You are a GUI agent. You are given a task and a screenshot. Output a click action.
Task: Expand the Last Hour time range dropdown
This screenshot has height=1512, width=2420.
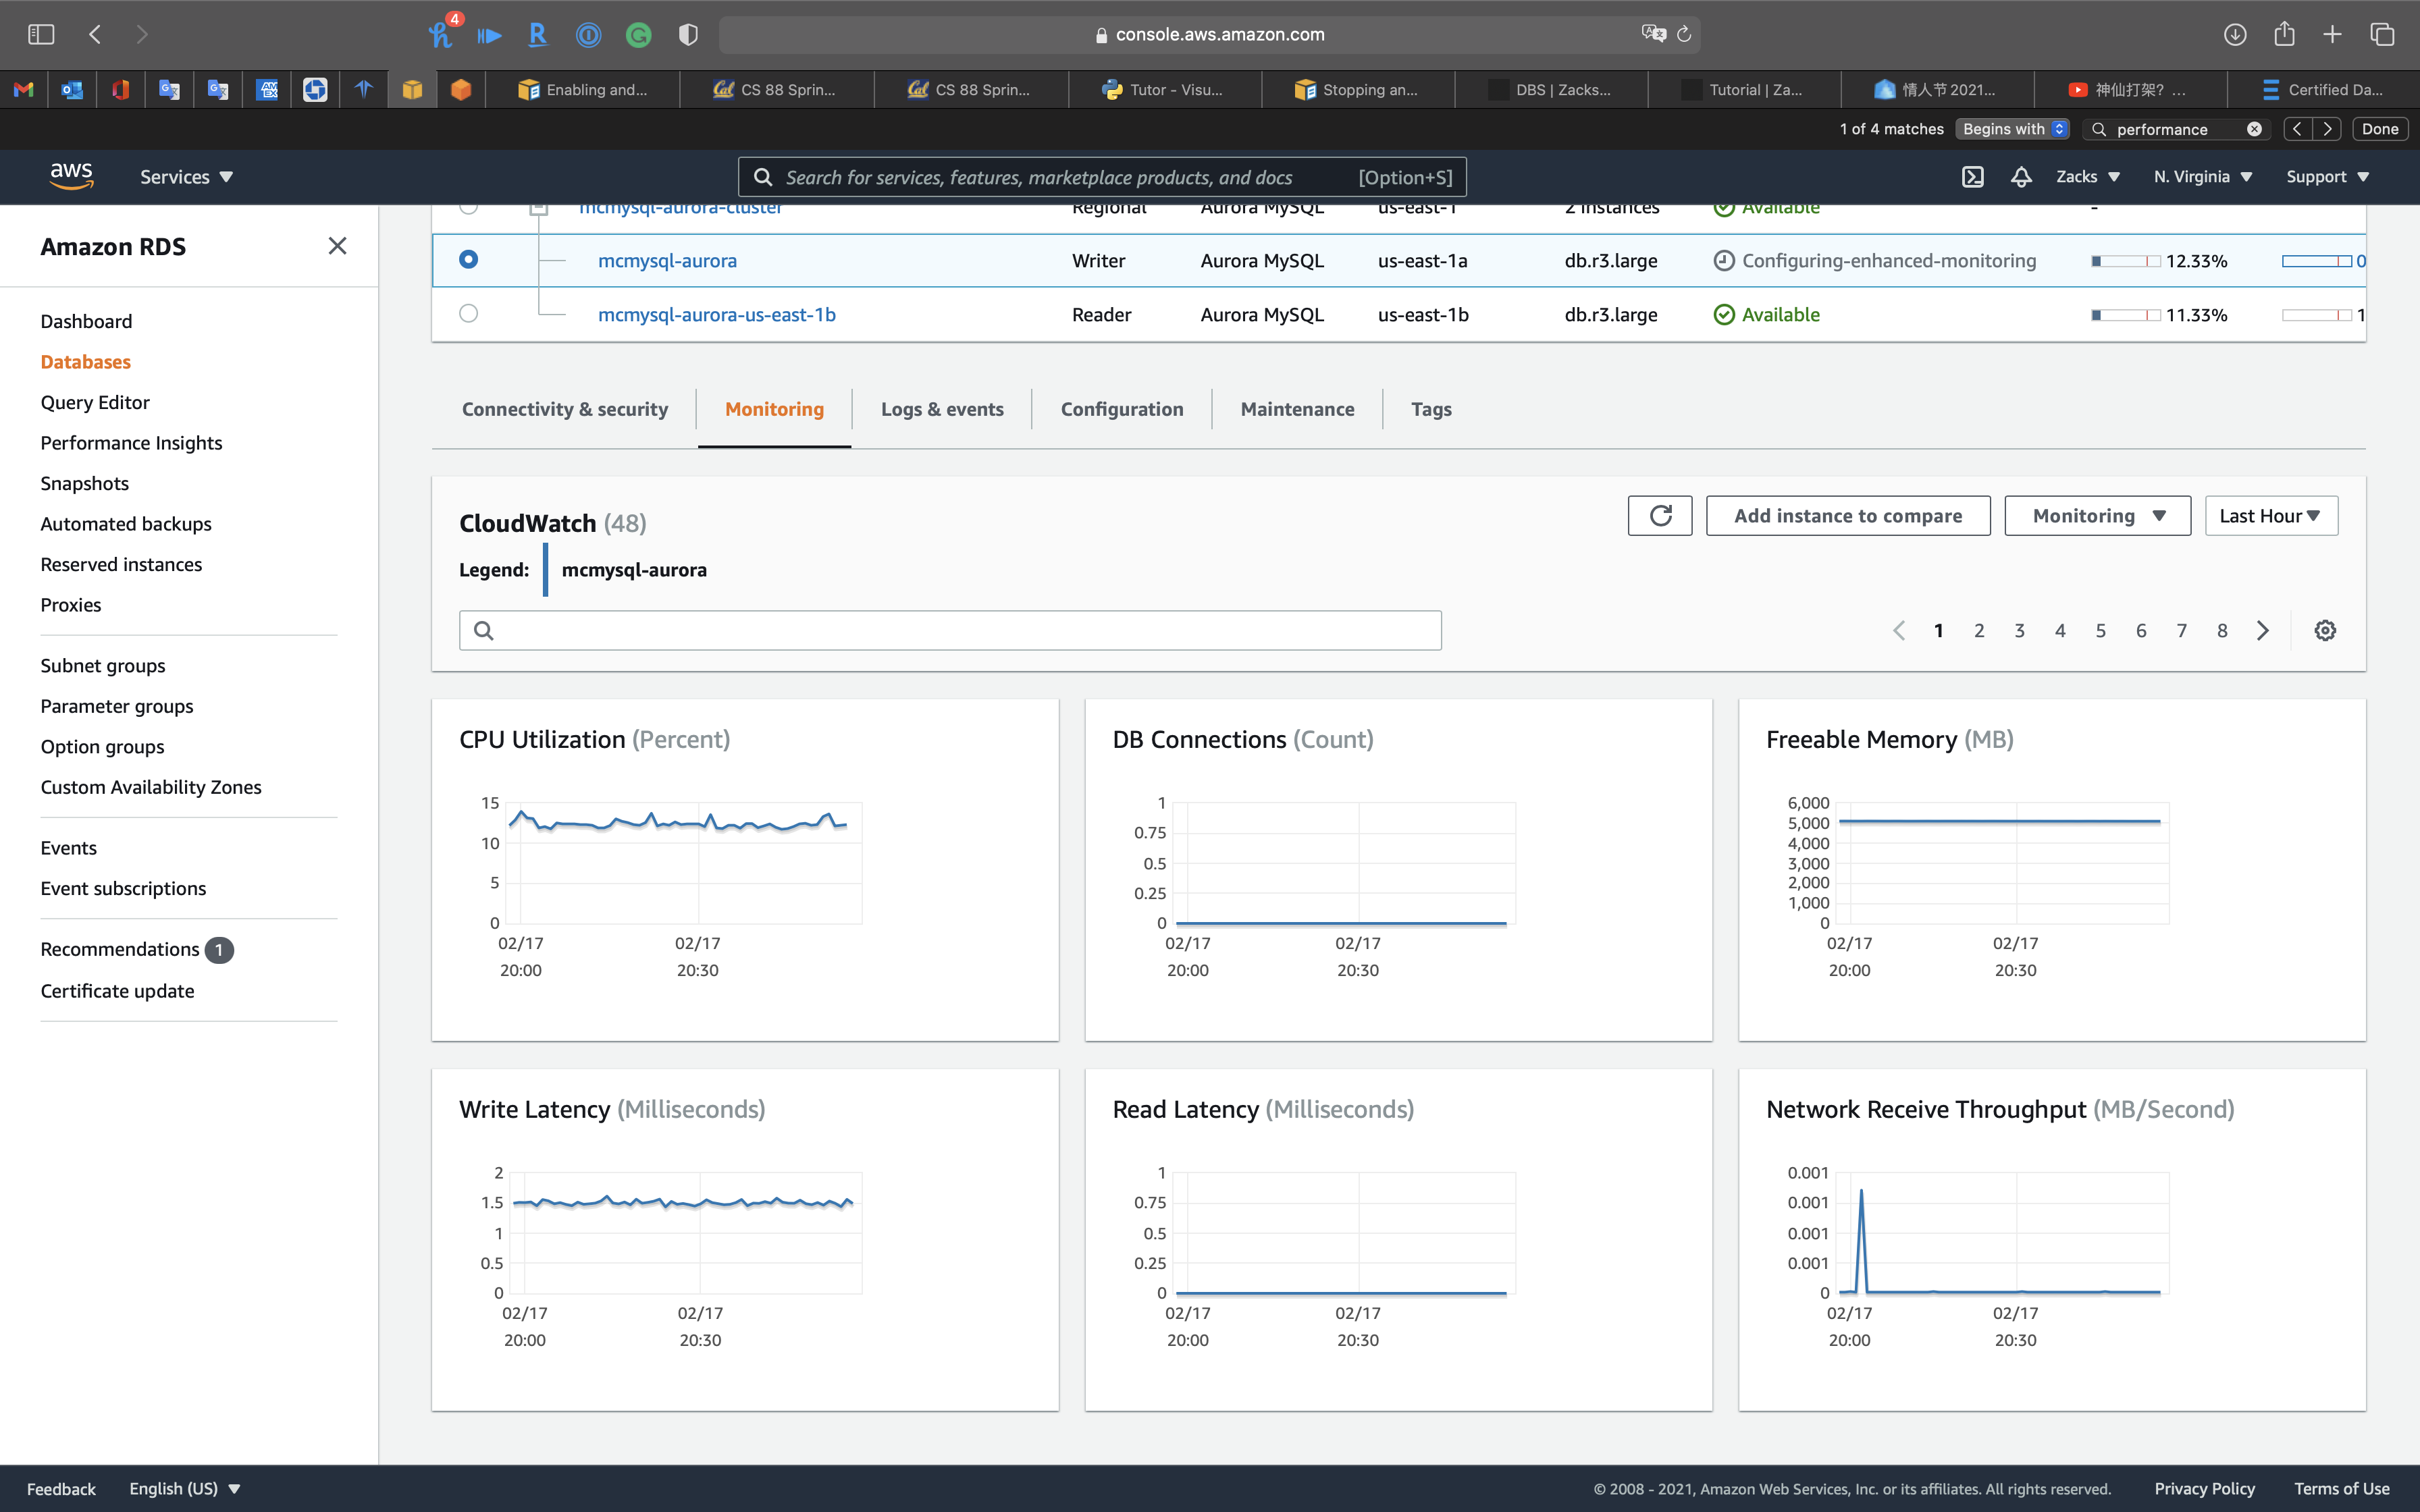2270,516
